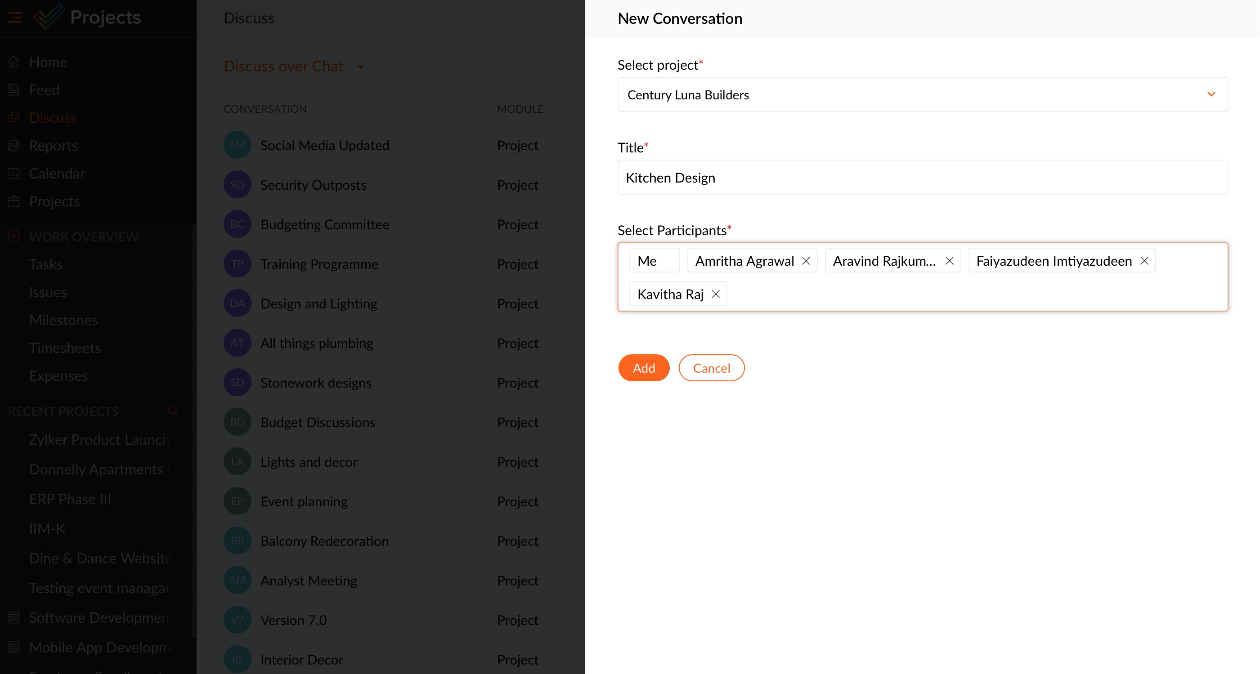Open the Select project dropdown

coord(922,95)
